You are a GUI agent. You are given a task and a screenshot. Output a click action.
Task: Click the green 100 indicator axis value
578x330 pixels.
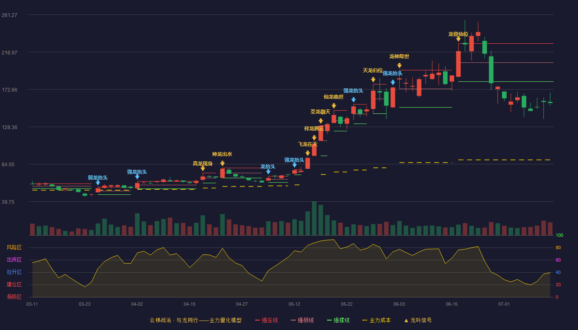[559, 235]
